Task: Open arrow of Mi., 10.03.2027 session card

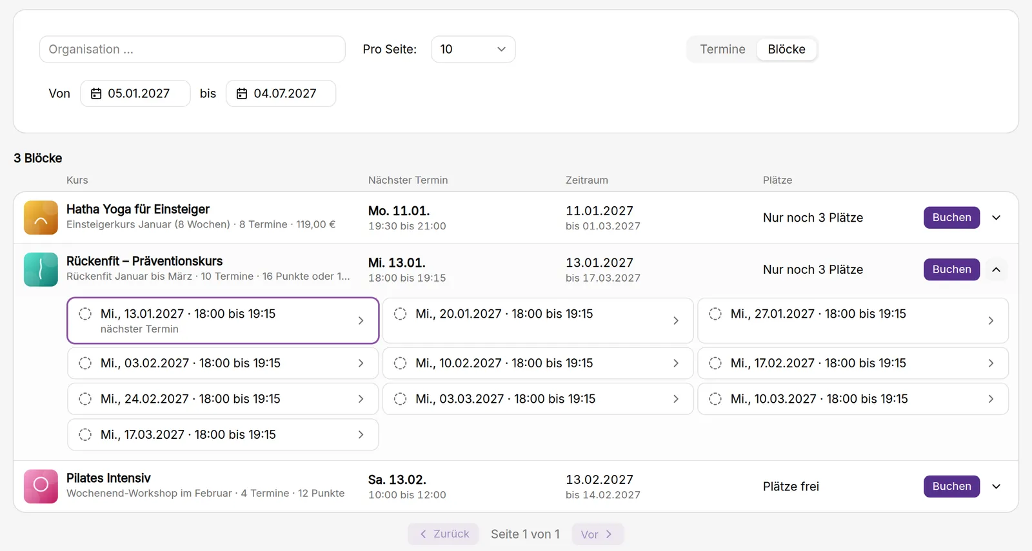Action: pyautogui.click(x=991, y=399)
